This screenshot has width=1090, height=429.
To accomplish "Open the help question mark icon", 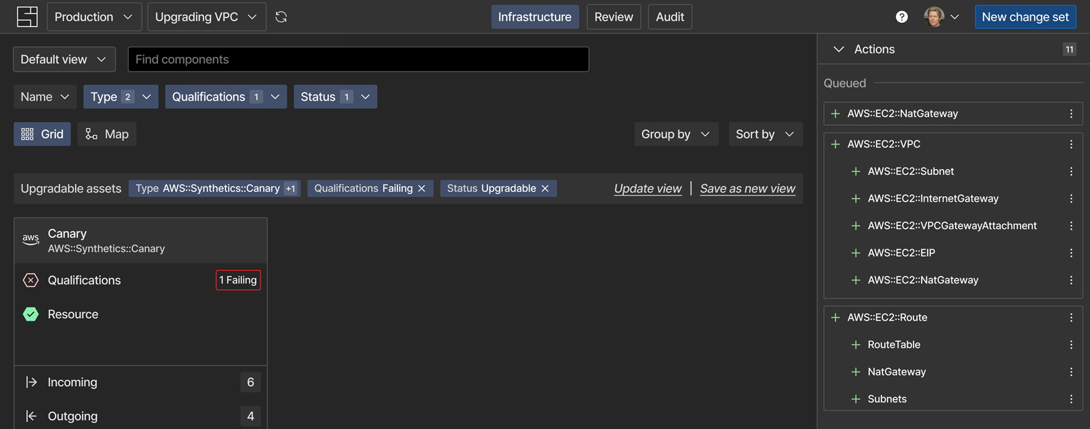I will (902, 17).
